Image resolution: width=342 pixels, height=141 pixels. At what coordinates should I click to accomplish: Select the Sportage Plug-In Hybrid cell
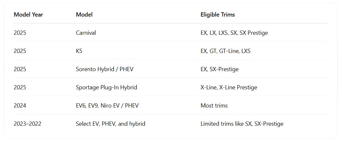pos(106,87)
